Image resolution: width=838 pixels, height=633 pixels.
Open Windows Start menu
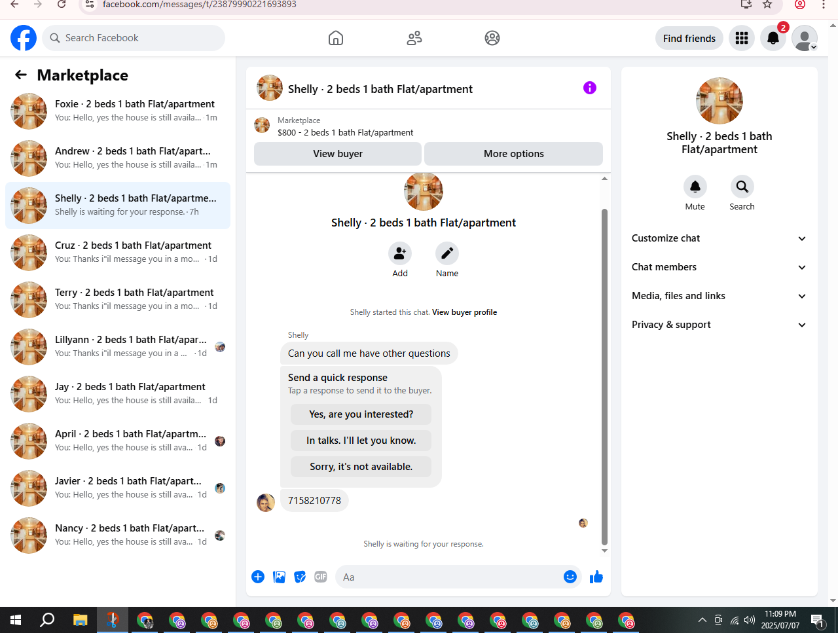(x=16, y=620)
